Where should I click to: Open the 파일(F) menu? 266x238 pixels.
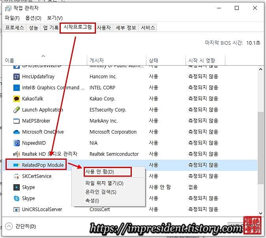[12, 18]
